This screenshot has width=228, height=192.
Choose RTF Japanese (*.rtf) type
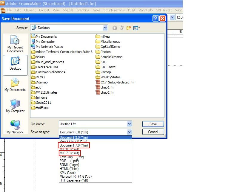[95, 180]
